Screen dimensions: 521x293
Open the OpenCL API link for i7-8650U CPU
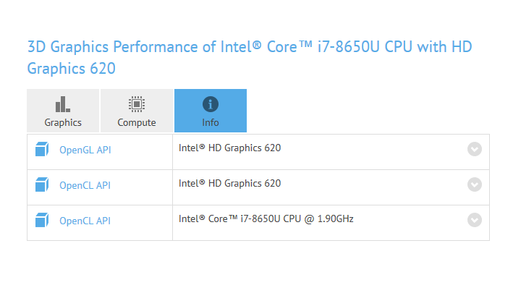click(x=85, y=221)
